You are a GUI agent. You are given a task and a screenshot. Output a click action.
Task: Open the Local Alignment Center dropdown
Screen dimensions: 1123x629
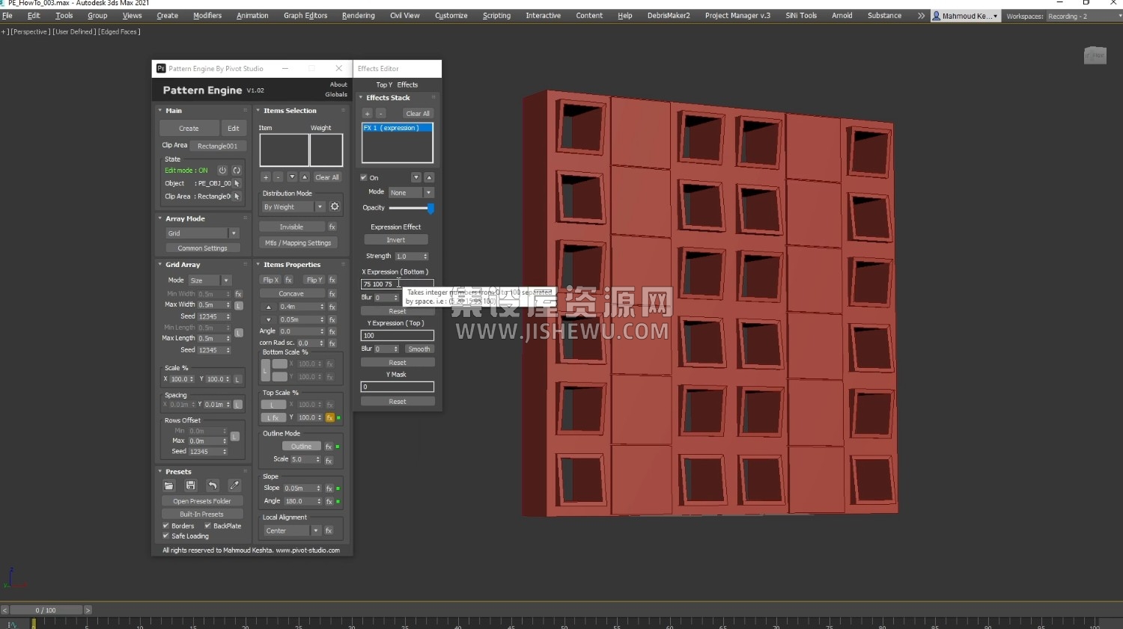click(292, 531)
